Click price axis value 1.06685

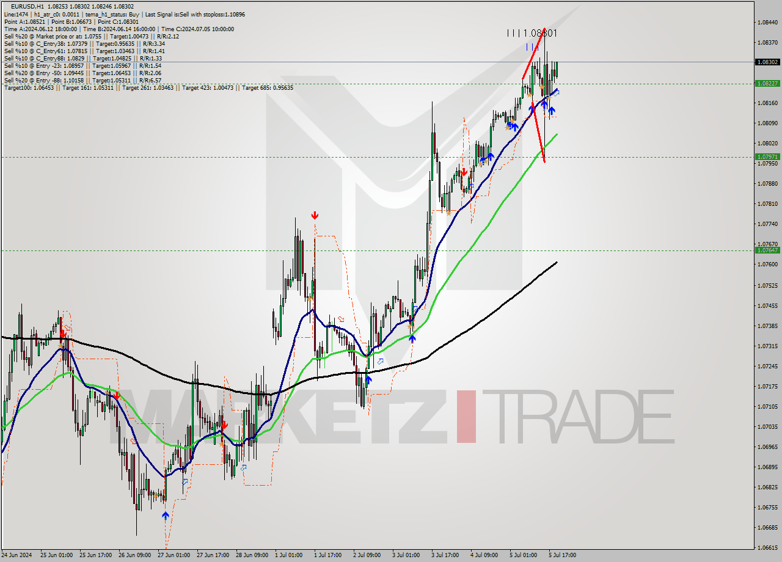point(767,527)
